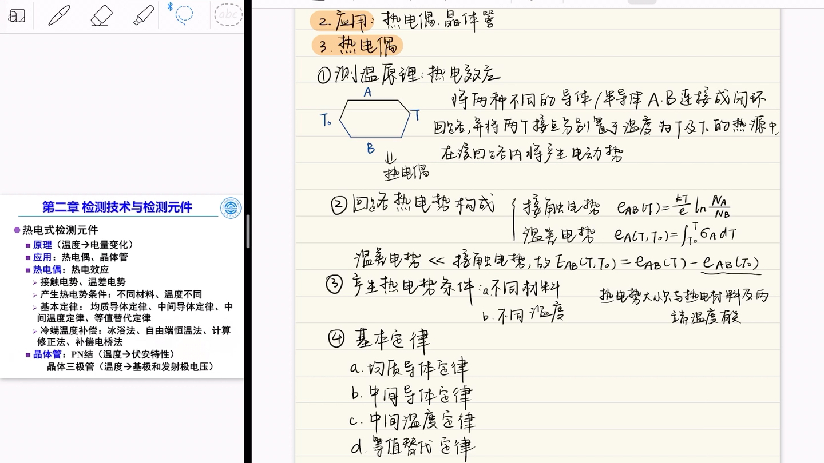Click the handwritten '①测温原理' line
The width and height of the screenshot is (824, 463).
pos(409,75)
